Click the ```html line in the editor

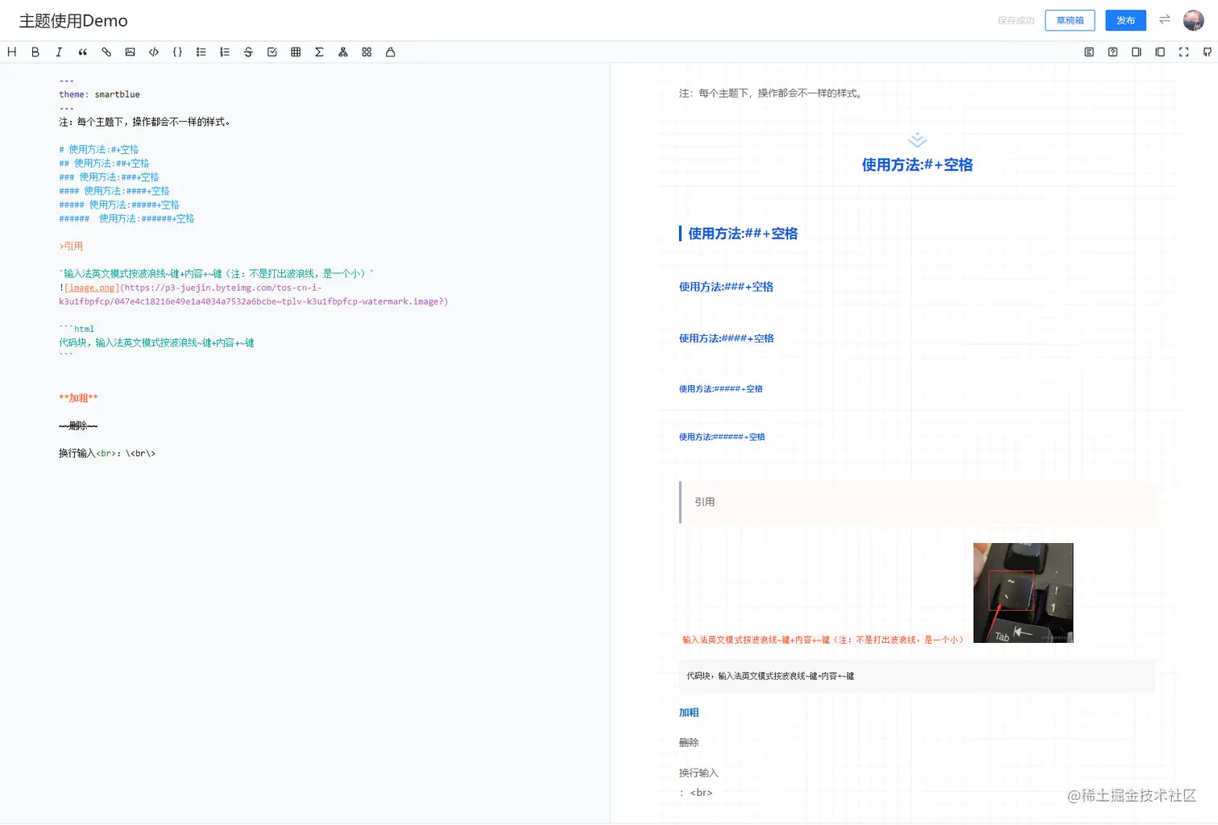click(77, 329)
